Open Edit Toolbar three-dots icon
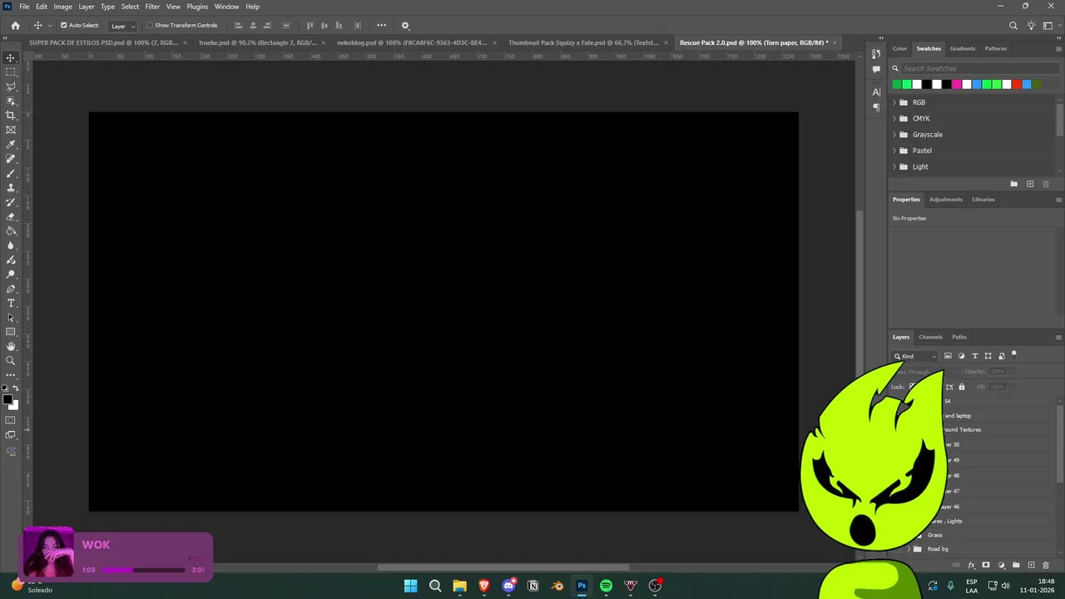Viewport: 1065px width, 599px height. pyautogui.click(x=11, y=375)
